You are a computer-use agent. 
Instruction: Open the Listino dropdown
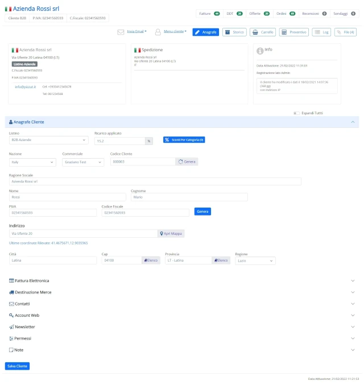coord(49,140)
